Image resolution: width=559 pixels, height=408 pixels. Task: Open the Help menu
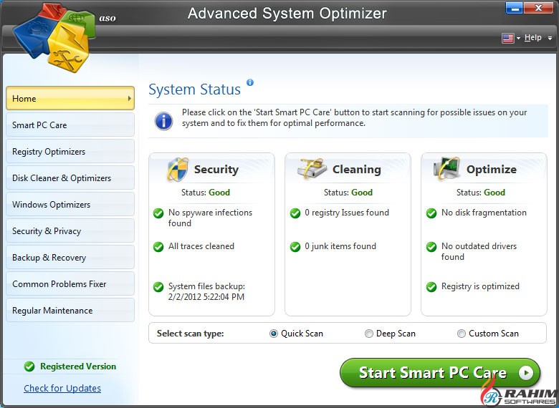(x=533, y=38)
